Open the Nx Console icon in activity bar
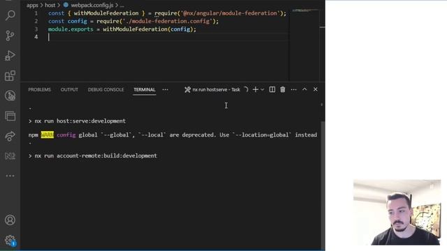Viewport: 447px width, 251px height. pos(10,156)
